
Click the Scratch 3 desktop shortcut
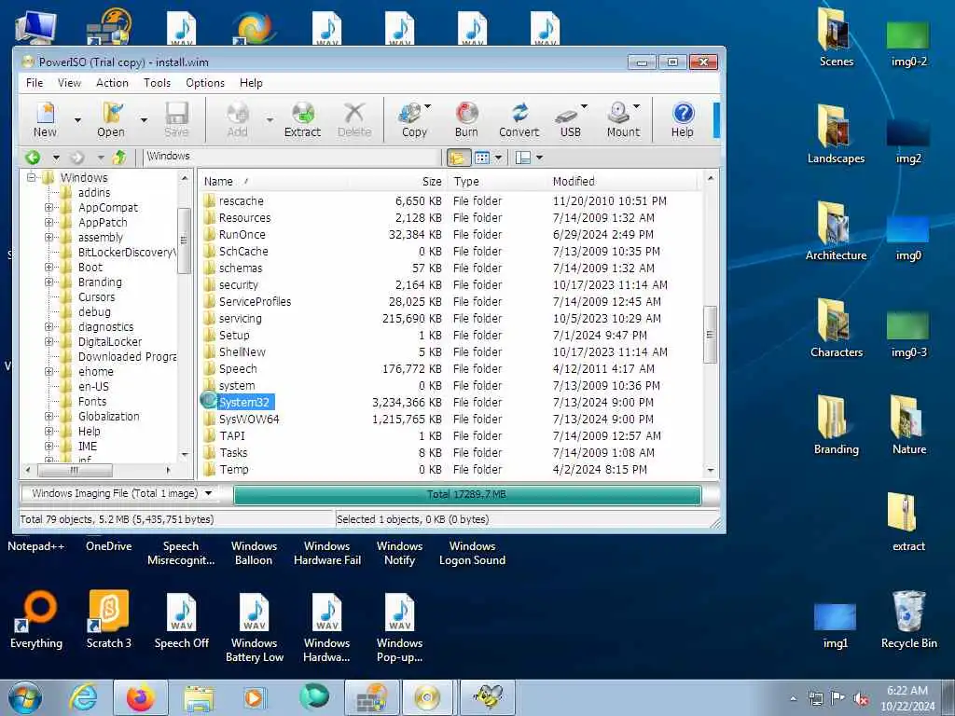(x=108, y=620)
